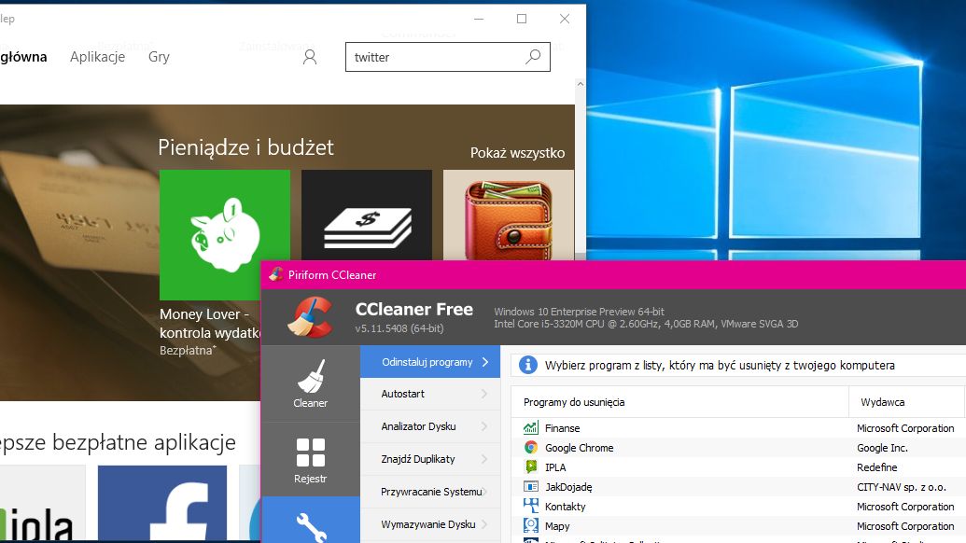Click the IPLA program icon
Viewport: 966px width, 543px height.
pyautogui.click(x=530, y=467)
